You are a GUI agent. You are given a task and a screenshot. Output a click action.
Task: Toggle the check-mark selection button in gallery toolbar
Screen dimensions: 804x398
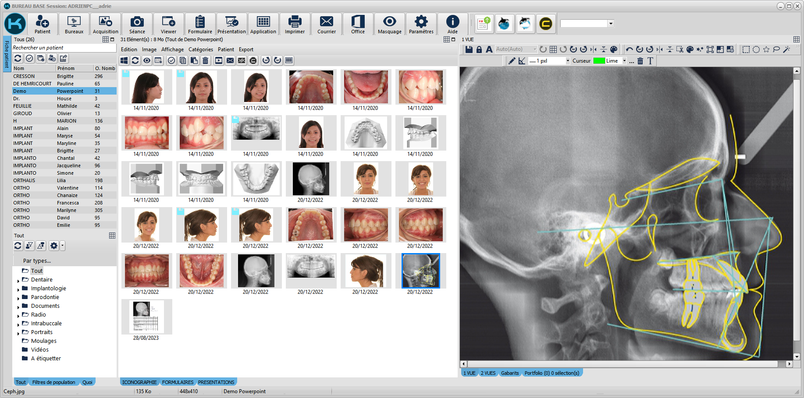coord(171,60)
